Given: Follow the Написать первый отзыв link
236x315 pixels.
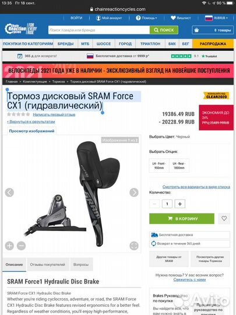Looking at the screenshot, I should (54, 114).
